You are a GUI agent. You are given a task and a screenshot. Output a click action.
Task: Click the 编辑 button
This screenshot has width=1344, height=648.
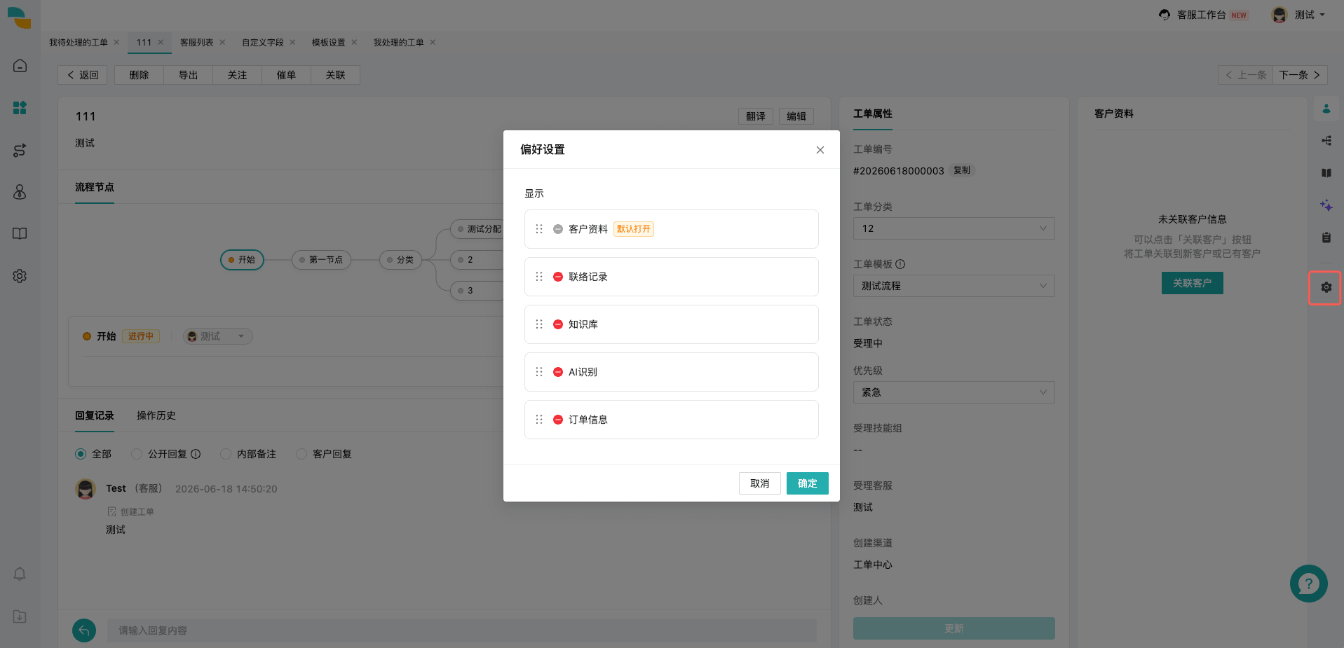click(796, 116)
